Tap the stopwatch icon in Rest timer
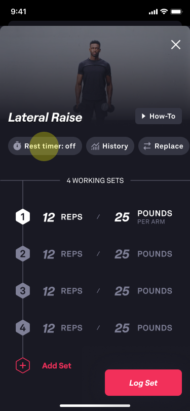The image size is (190, 411). click(17, 146)
